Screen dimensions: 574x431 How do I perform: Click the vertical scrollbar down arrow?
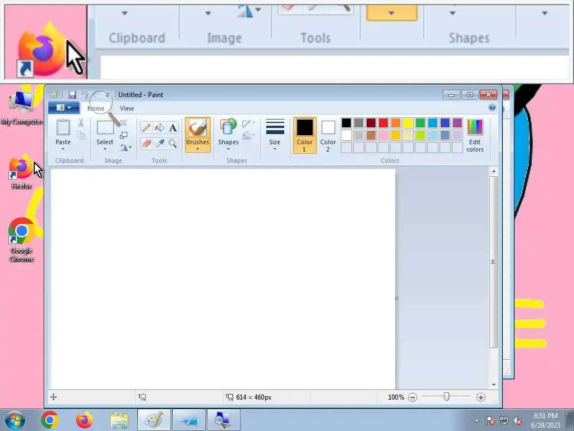point(494,384)
